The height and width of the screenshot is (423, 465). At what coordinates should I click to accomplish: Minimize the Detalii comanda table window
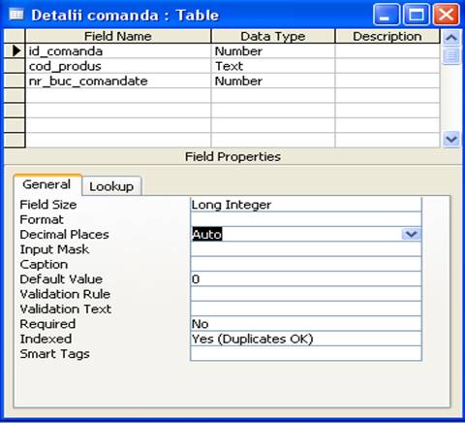386,15
